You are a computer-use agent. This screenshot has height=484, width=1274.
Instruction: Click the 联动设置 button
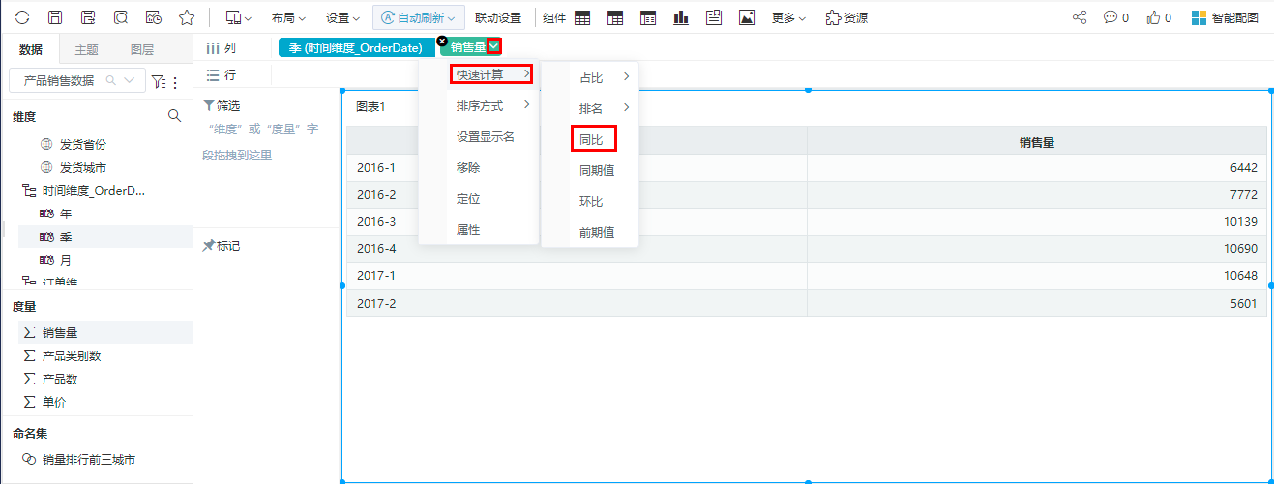[498, 17]
